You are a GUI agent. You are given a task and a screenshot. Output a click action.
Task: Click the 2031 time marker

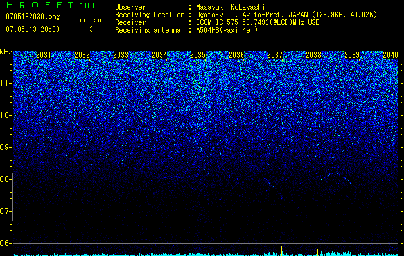tap(44, 55)
